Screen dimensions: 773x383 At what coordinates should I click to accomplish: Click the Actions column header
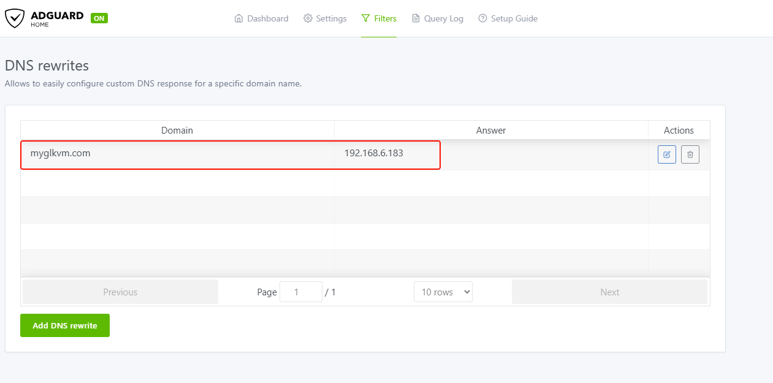[x=679, y=131]
